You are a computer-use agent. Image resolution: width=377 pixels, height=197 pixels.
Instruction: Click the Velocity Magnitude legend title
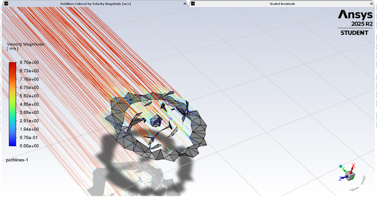coord(25,44)
